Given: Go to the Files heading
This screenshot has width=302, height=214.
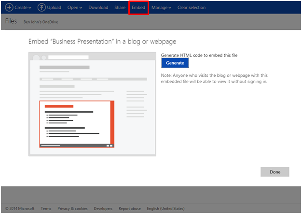Looking at the screenshot, I should pyautogui.click(x=11, y=21).
